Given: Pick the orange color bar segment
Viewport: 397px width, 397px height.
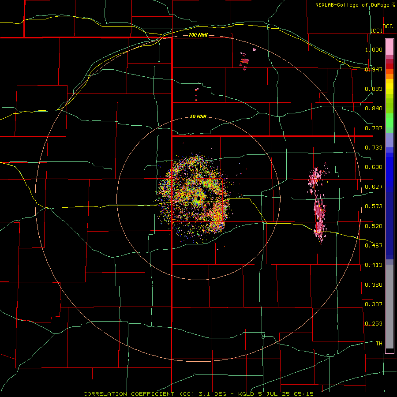Looking at the screenshot, I should click(x=390, y=76).
